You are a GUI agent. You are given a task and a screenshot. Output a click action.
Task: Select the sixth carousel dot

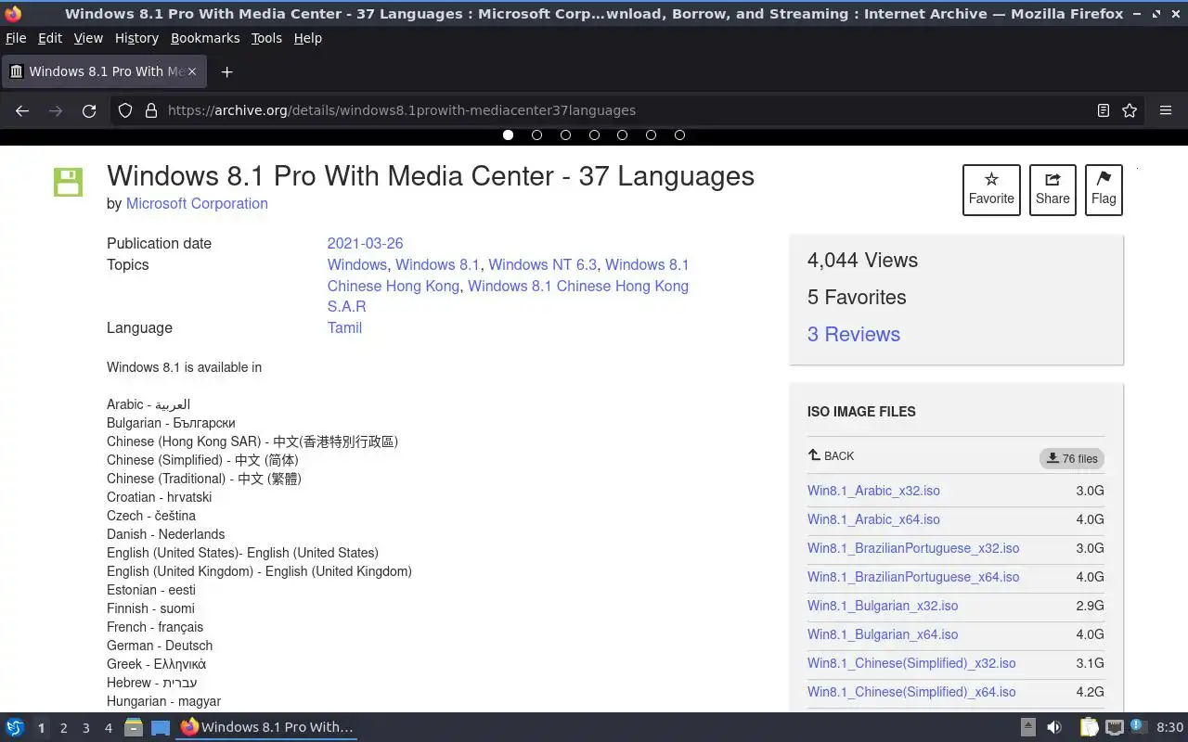pos(651,134)
